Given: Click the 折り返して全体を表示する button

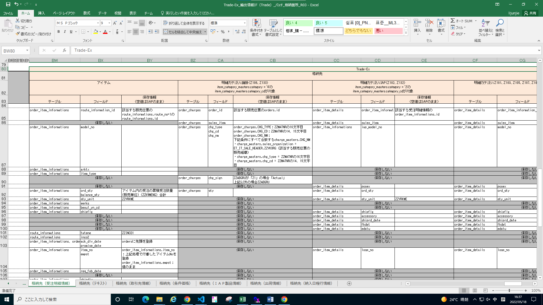Looking at the screenshot, I should [x=184, y=23].
